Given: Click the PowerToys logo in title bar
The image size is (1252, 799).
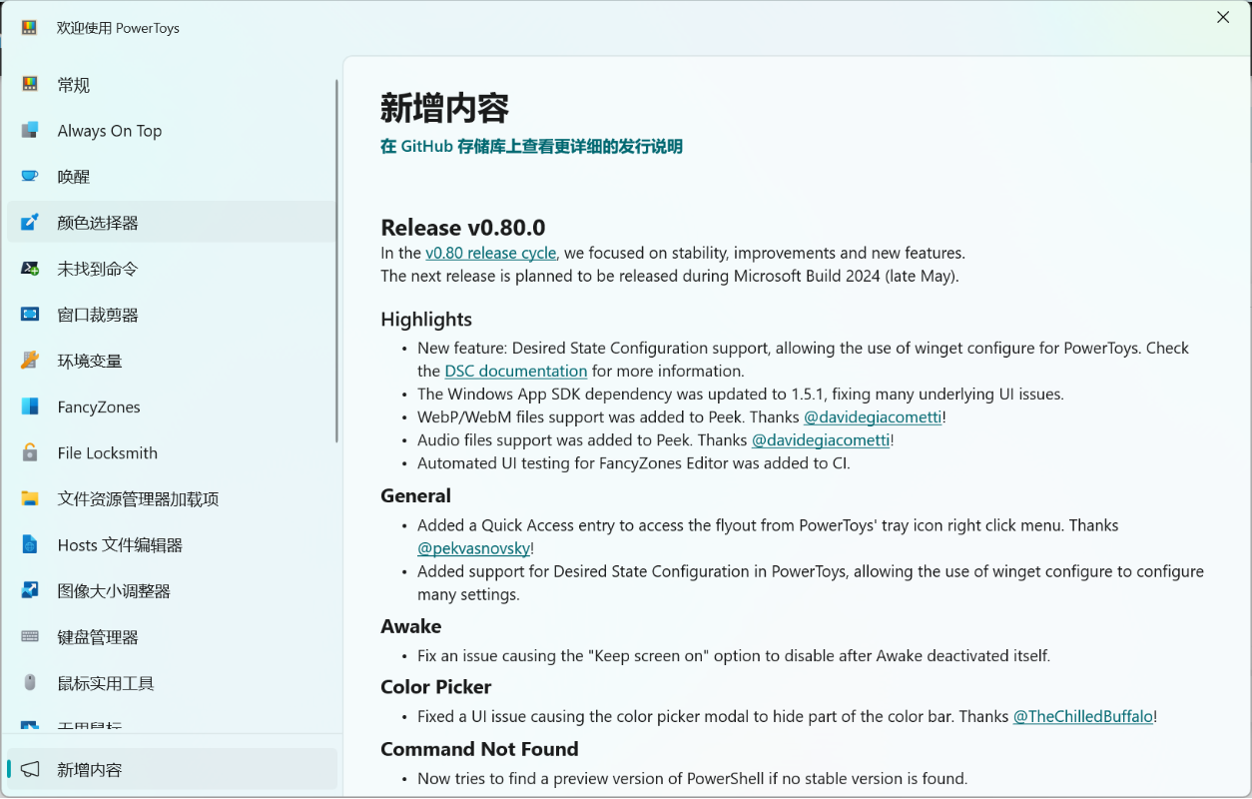Looking at the screenshot, I should click(x=29, y=28).
